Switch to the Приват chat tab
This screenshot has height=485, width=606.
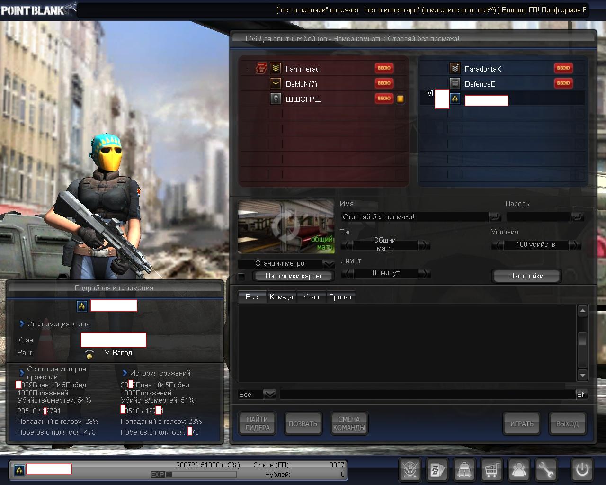tap(340, 297)
